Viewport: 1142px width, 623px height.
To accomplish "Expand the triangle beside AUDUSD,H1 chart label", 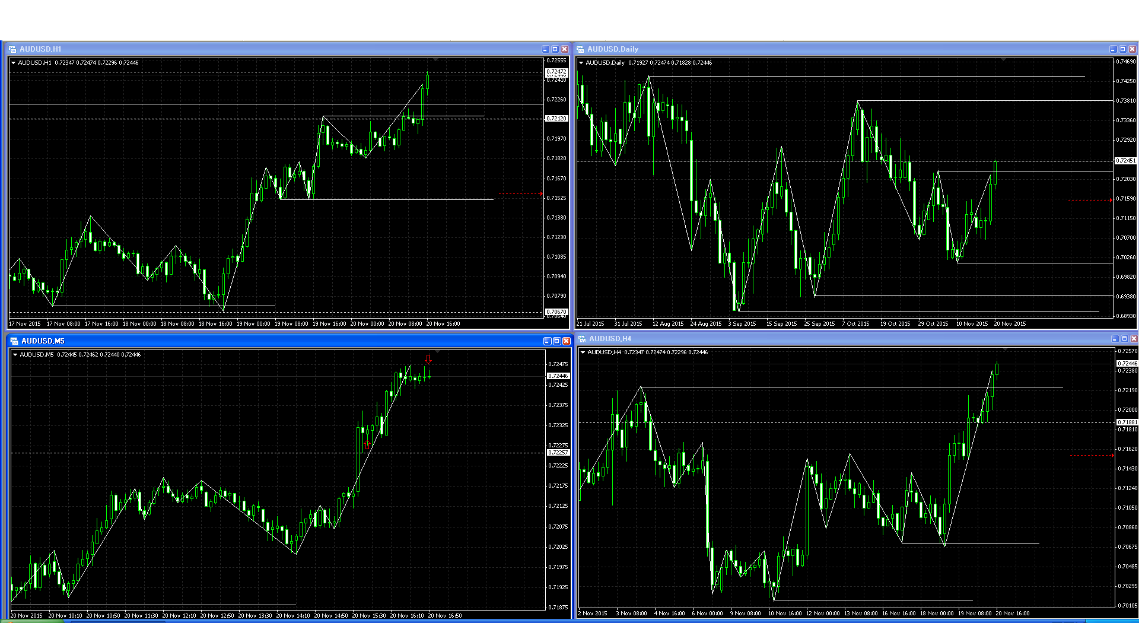I will point(14,63).
